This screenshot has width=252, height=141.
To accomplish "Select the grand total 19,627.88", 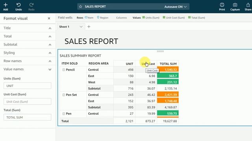I will point(170,121).
